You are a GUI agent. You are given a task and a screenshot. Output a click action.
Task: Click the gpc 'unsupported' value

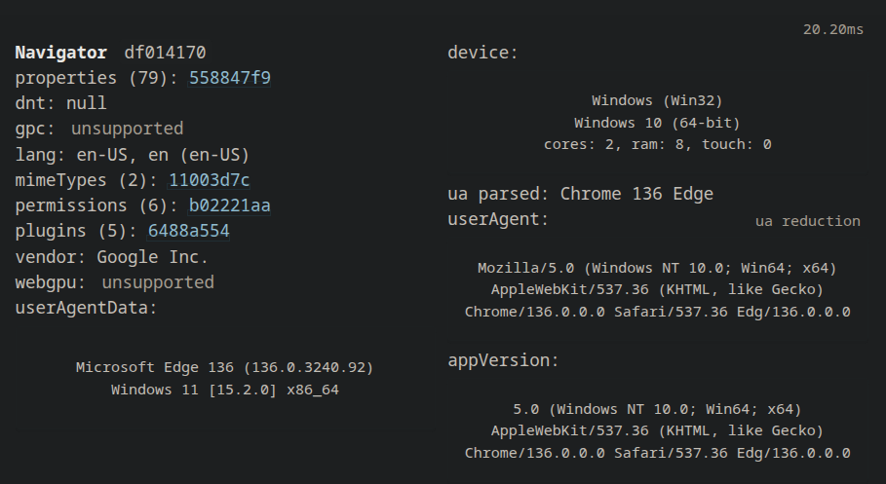(x=127, y=129)
